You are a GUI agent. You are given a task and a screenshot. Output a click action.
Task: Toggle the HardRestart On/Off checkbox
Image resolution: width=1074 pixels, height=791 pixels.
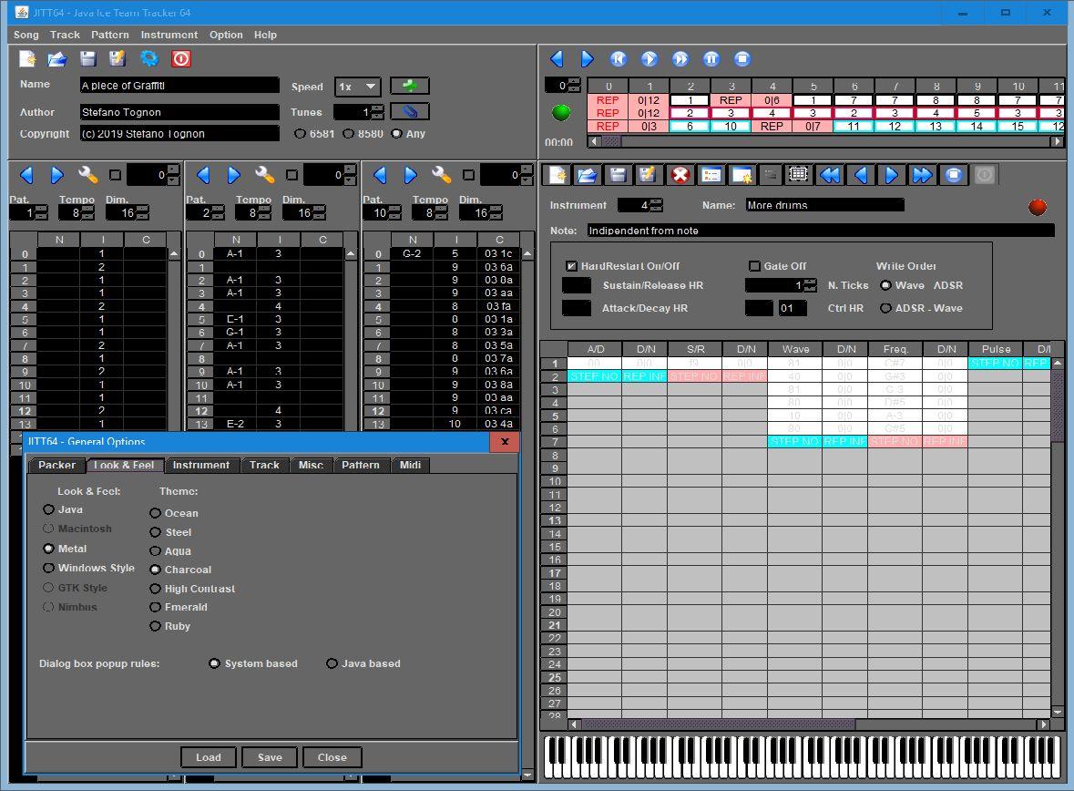click(x=572, y=266)
